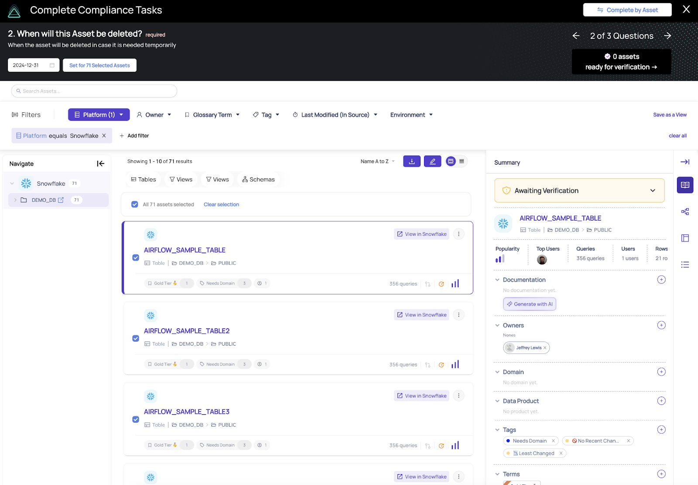Open the columns layout icon in right sidebar
This screenshot has height=485, width=698.
(685, 238)
